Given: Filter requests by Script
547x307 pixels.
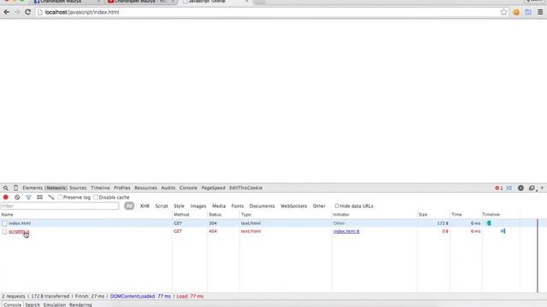Looking at the screenshot, I should click(162, 206).
